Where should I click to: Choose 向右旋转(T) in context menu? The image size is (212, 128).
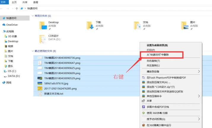[x=153, y=61]
